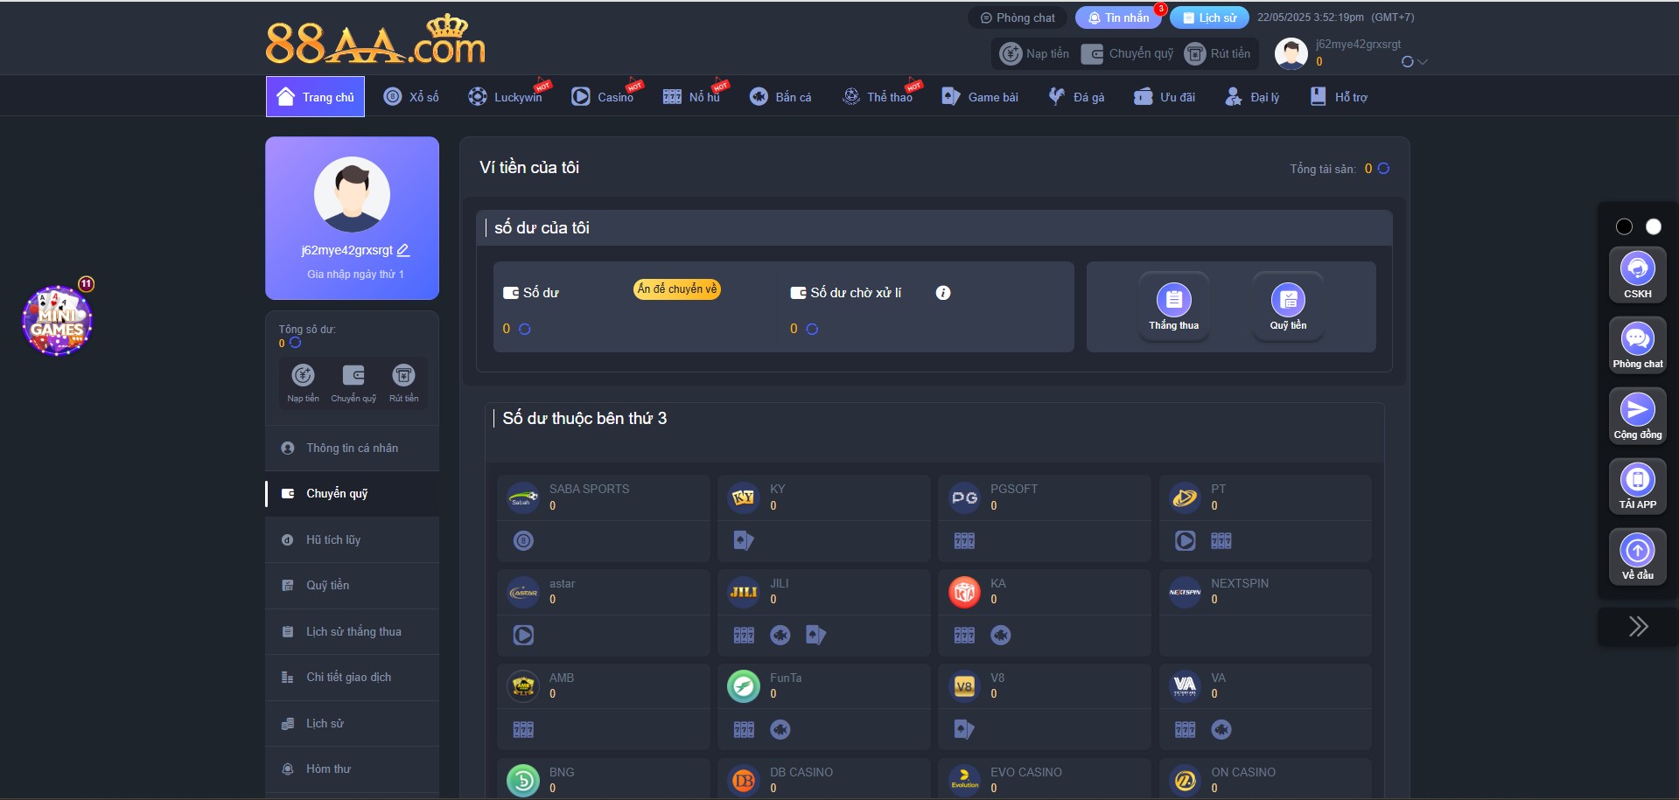
Task: Click the header profile avatar
Action: coord(1291,53)
